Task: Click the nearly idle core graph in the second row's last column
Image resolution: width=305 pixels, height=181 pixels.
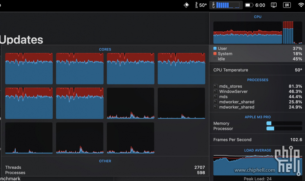Action: click(x=181, y=103)
